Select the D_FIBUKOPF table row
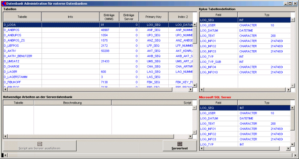 click(98, 82)
